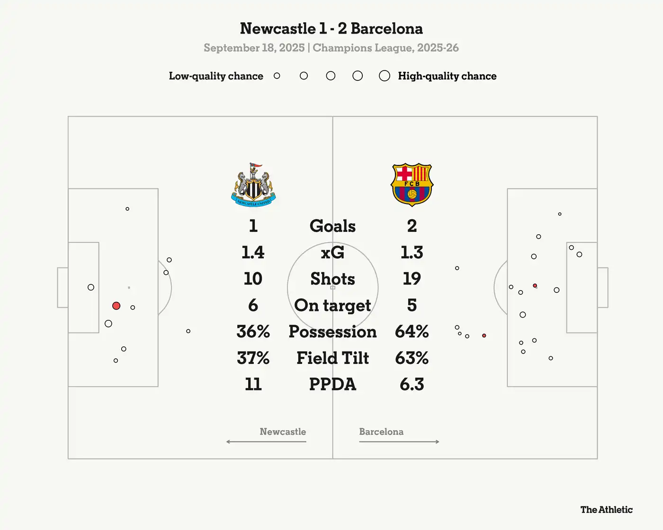
Task: Click the date and competition subtitle
Action: point(331,48)
